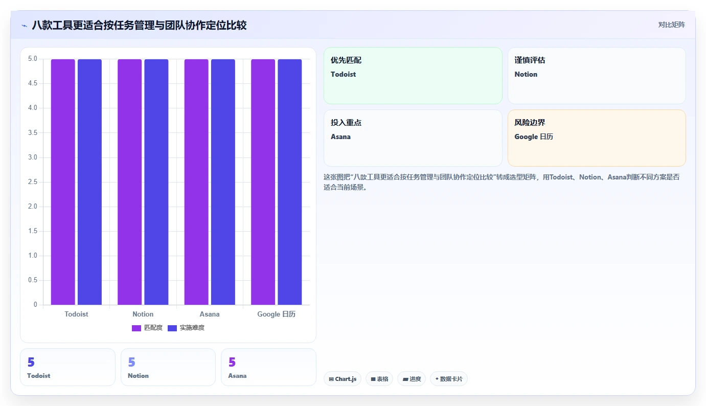Toggle the 匹配度 legend item

pyautogui.click(x=147, y=328)
